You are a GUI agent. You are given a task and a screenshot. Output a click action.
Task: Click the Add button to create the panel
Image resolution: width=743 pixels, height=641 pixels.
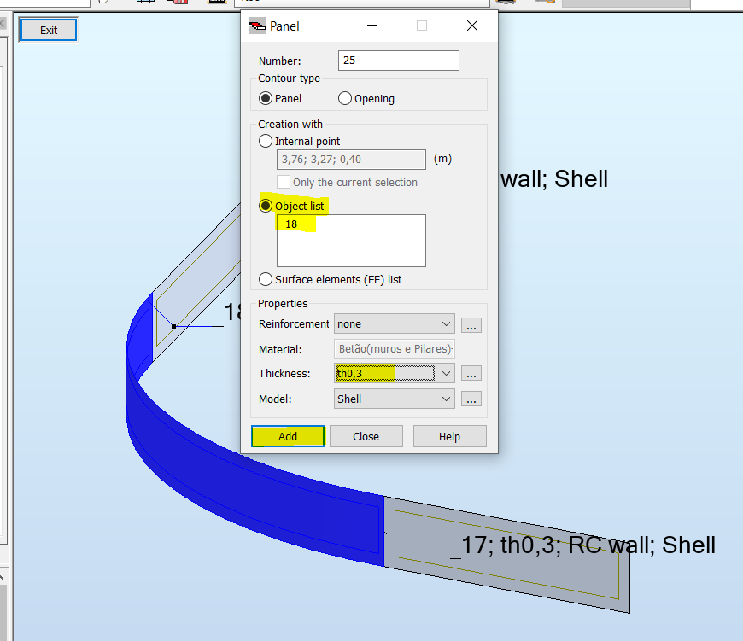287,436
